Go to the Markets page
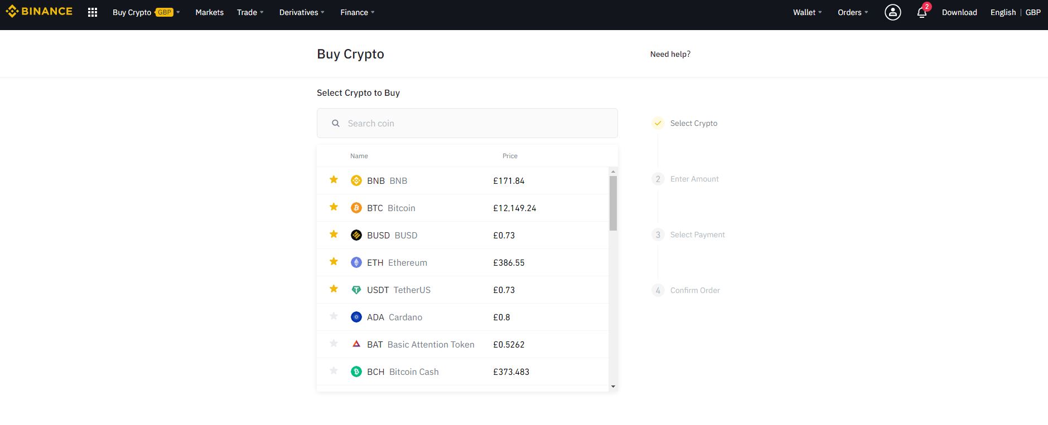Viewport: 1048px width, 425px height. click(x=209, y=12)
